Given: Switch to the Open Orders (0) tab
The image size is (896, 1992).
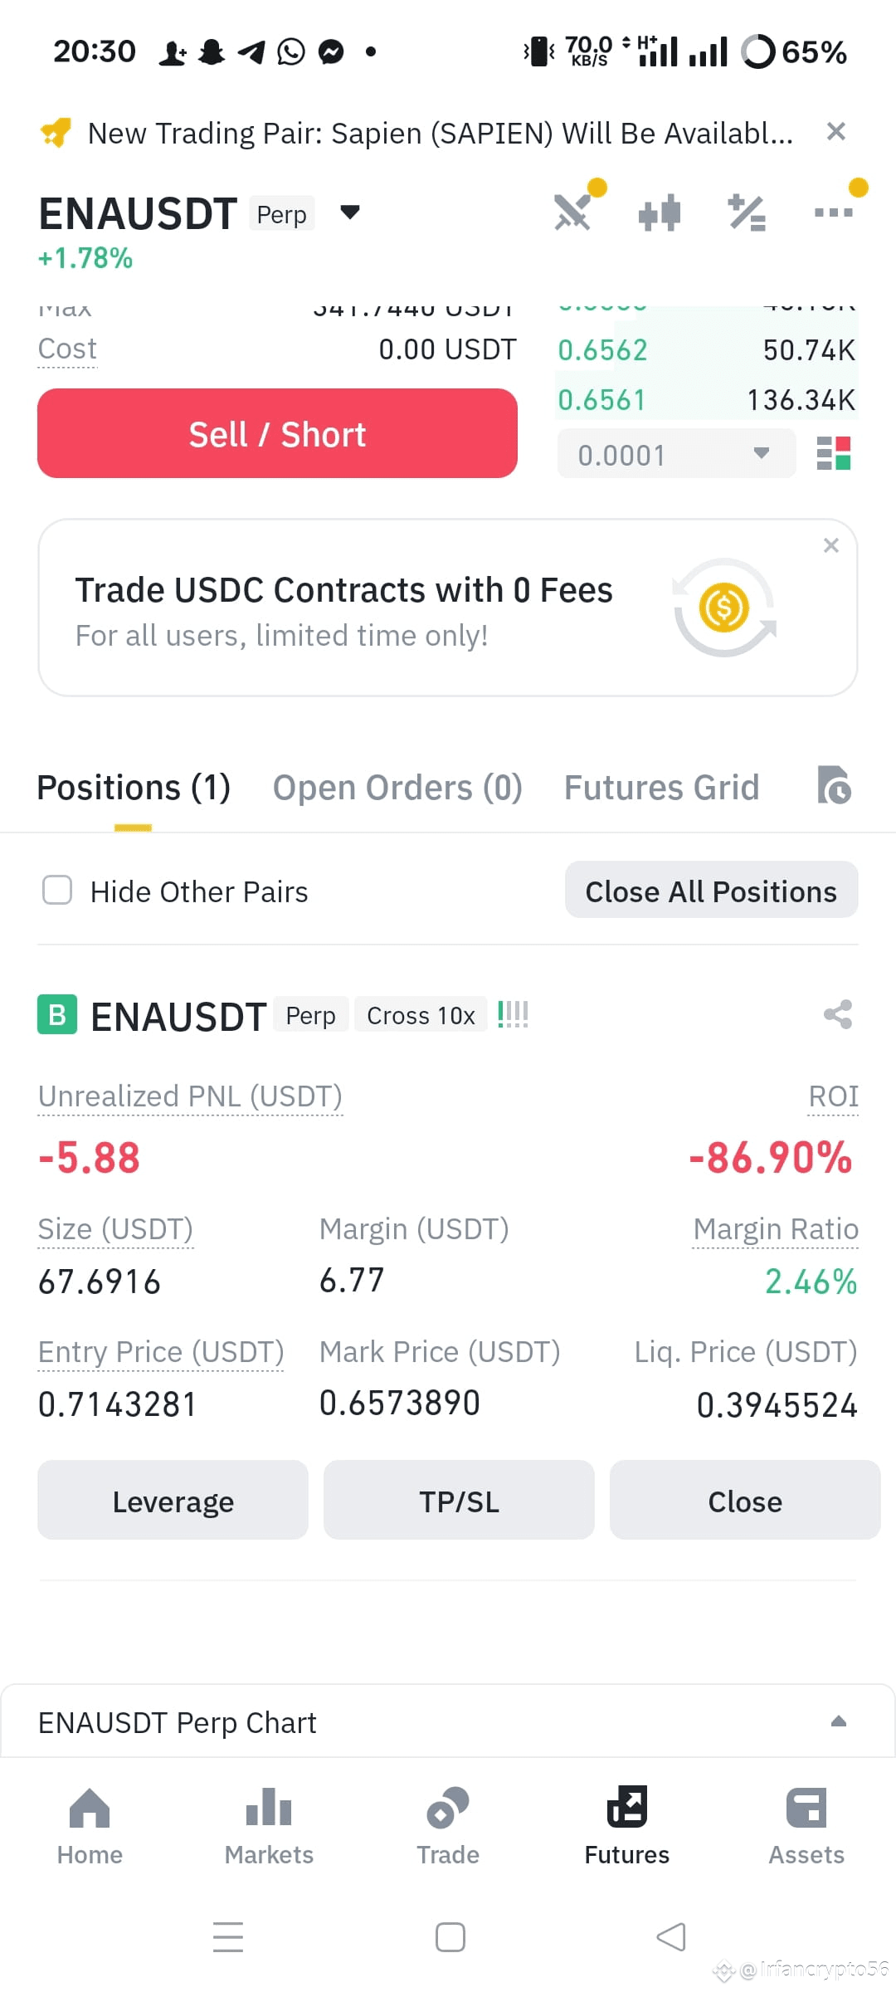Looking at the screenshot, I should pos(397,787).
